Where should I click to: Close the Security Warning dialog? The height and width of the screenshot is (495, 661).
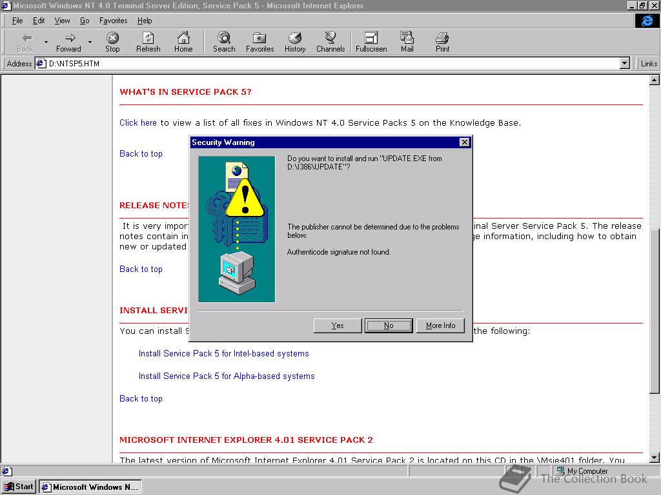click(464, 142)
